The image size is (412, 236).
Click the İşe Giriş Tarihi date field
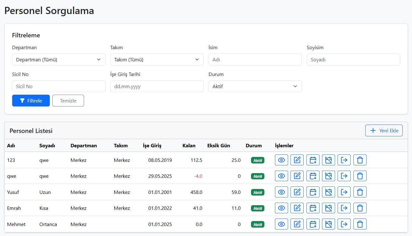click(x=157, y=86)
